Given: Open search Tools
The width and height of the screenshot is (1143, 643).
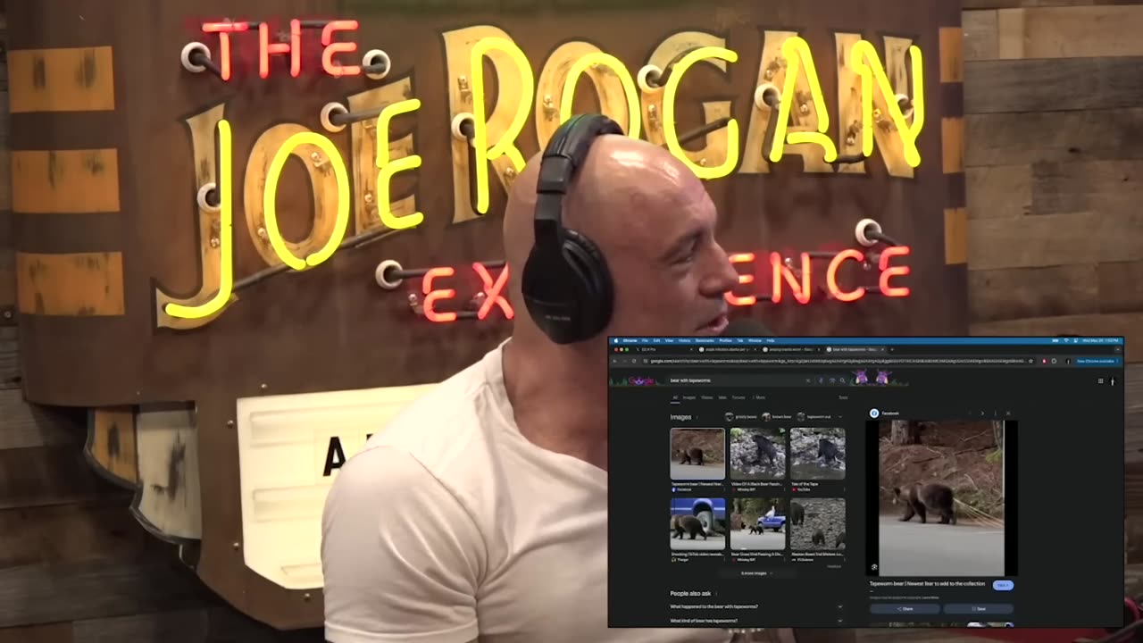Looking at the screenshot, I should 843,397.
